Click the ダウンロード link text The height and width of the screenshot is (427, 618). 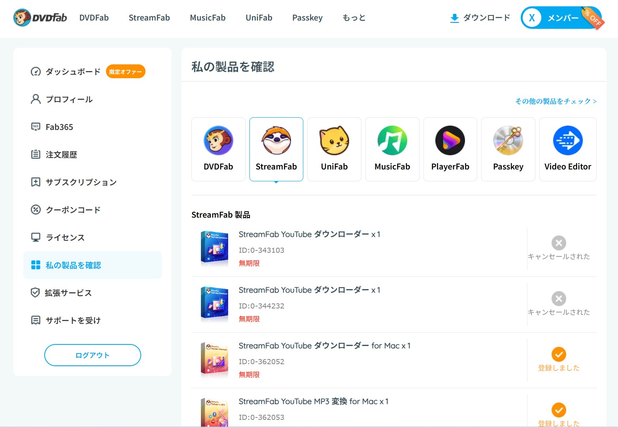click(487, 18)
